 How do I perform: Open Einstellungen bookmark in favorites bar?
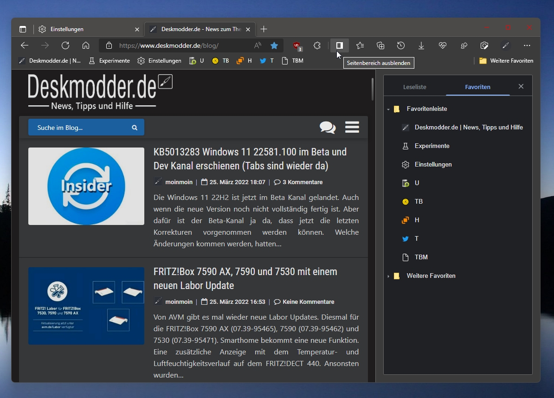159,61
